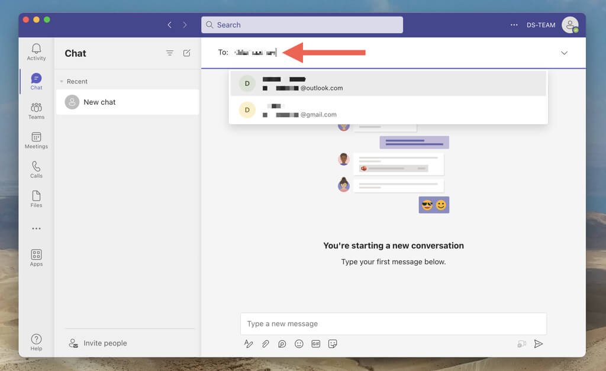Show more apps ellipsis in sidebar
This screenshot has width=606, height=371.
pyautogui.click(x=36, y=228)
